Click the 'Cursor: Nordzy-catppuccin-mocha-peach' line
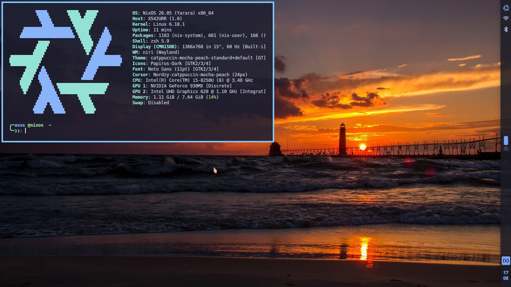Screen dimensions: 511x287 190,75
